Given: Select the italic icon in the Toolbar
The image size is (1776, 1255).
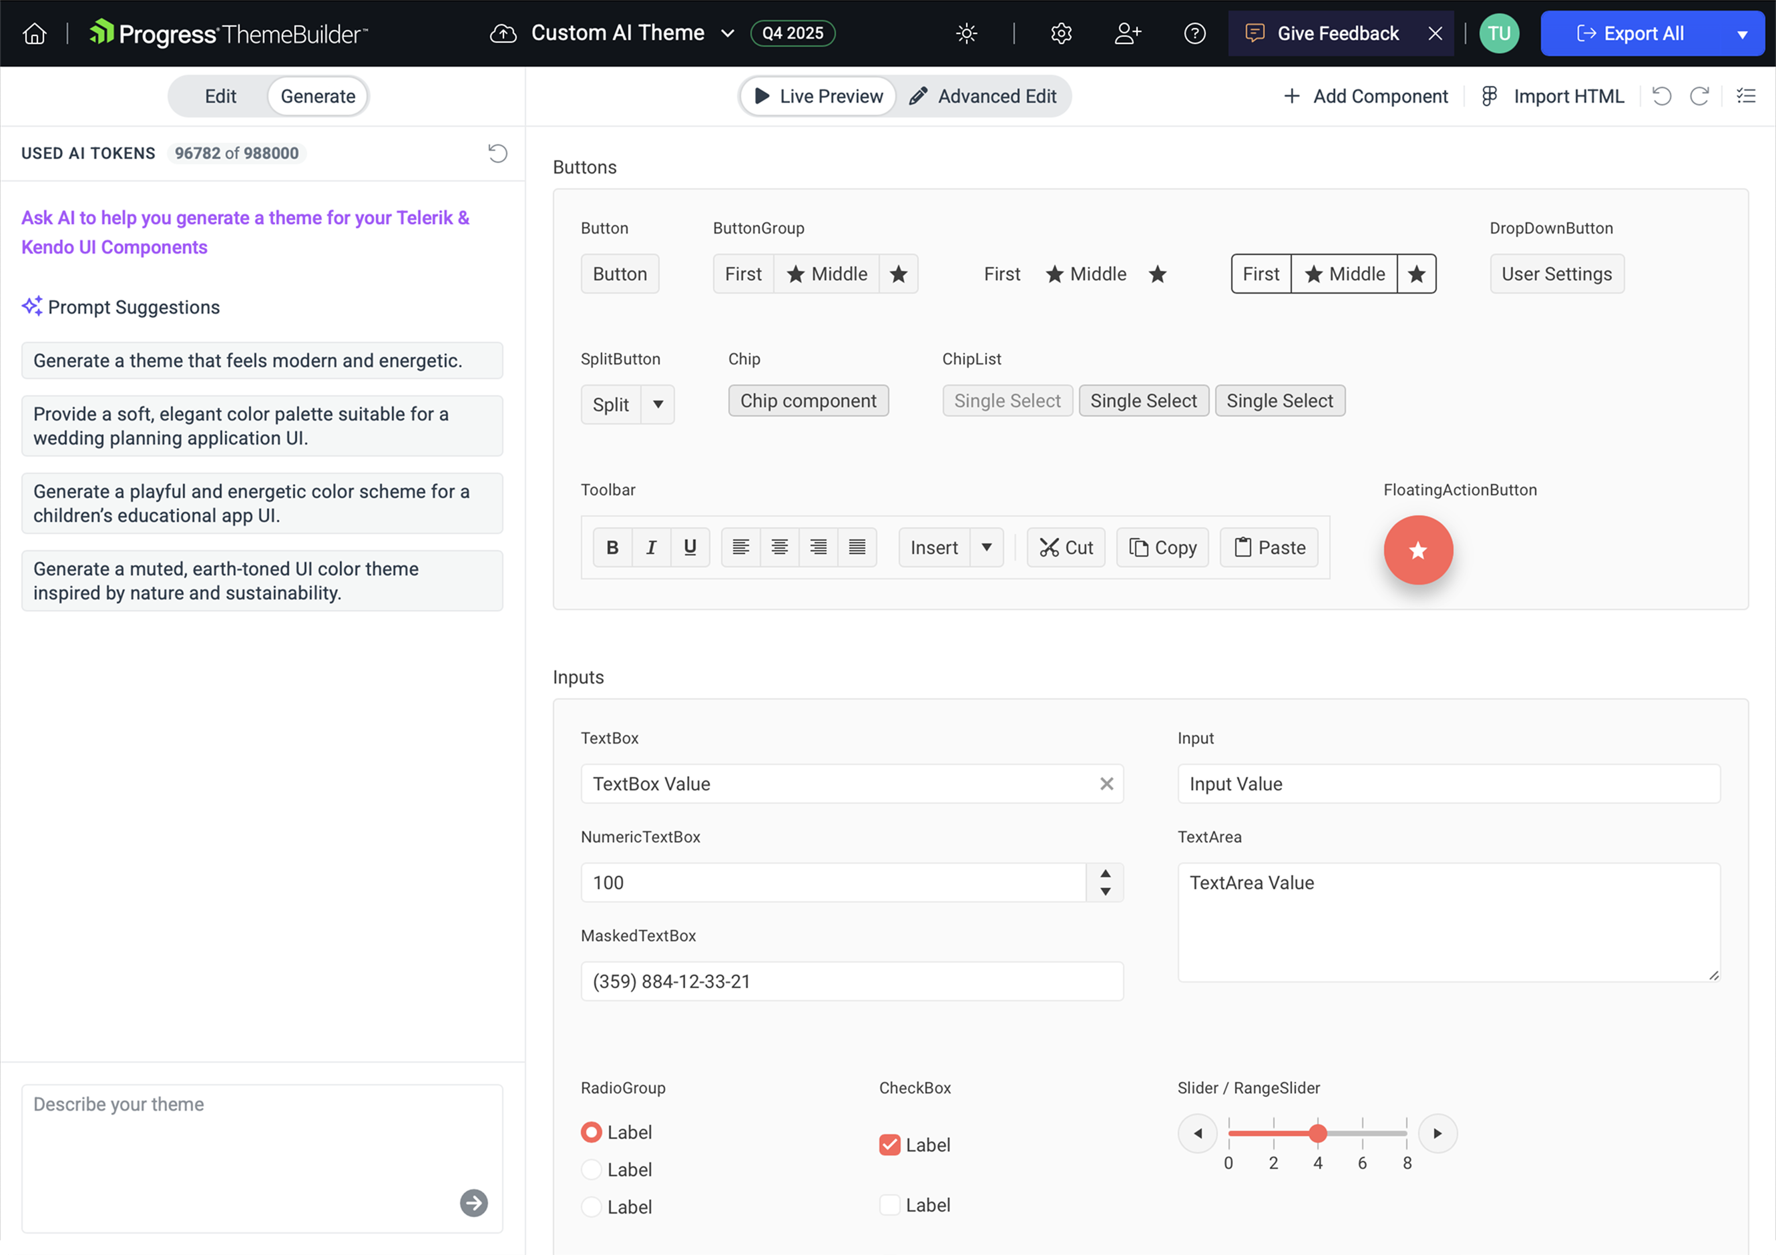Looking at the screenshot, I should click(650, 547).
